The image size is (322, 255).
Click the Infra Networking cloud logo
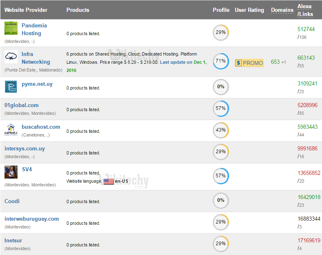click(x=11, y=57)
